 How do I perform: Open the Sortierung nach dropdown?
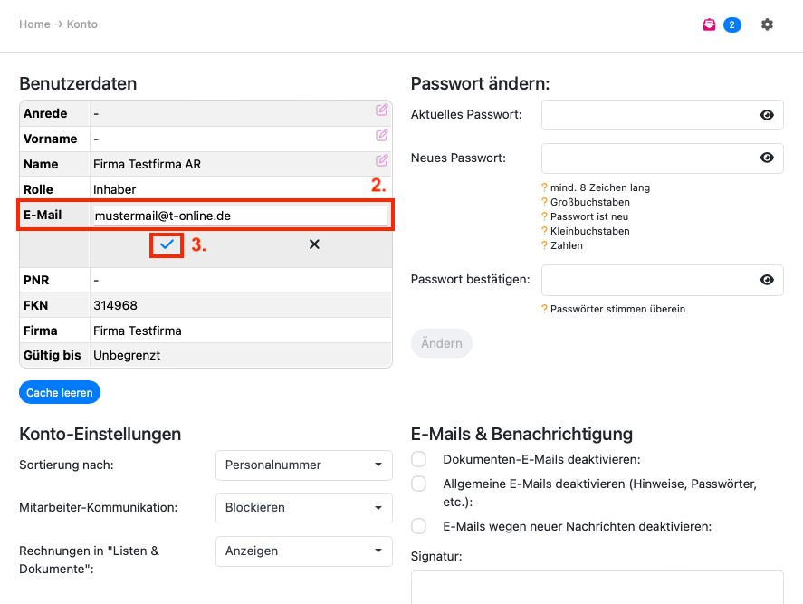pos(303,465)
